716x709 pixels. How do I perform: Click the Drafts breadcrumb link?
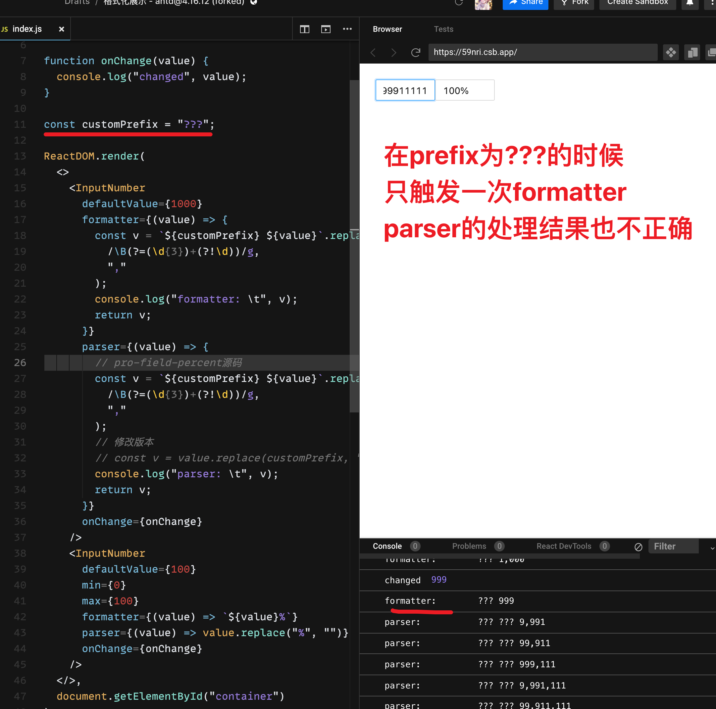coord(77,2)
